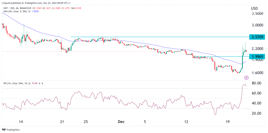Screen dimensions: 268x133
Task: Click the USD currency label
Action: click(254, 8)
